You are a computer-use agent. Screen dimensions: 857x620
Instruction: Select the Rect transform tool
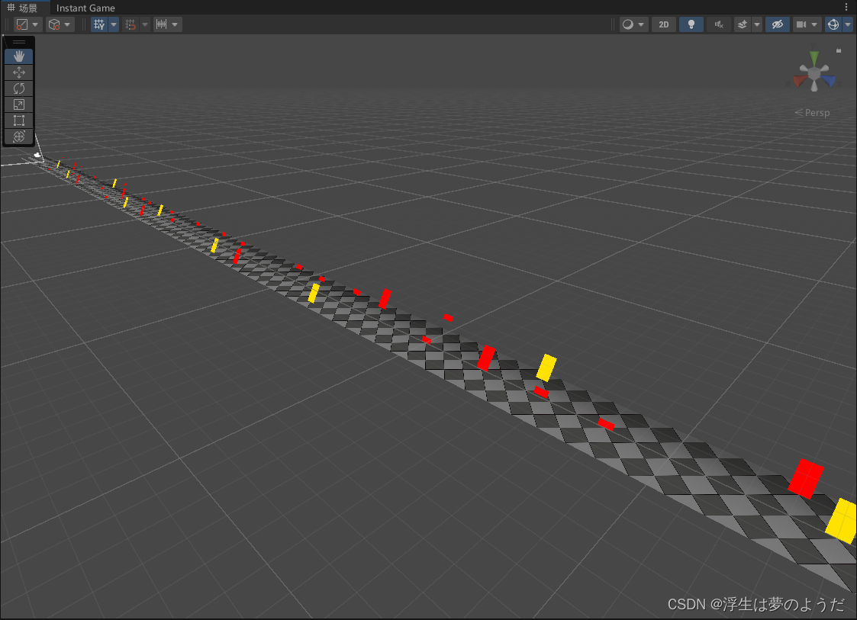[18, 120]
